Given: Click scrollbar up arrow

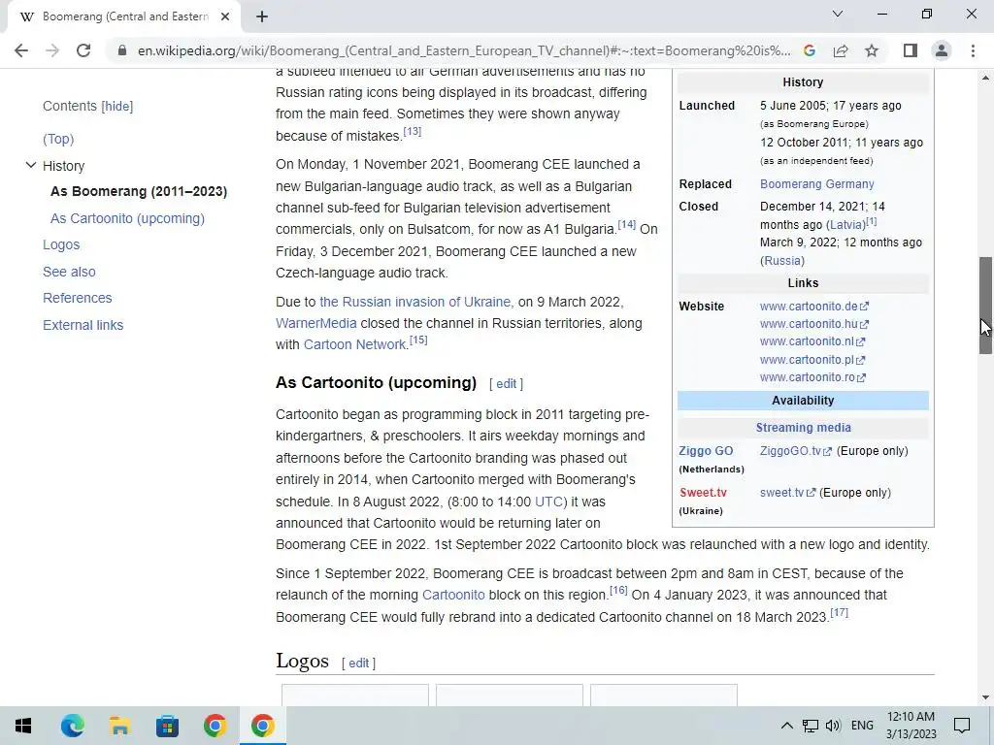Looking at the screenshot, I should (x=986, y=78).
